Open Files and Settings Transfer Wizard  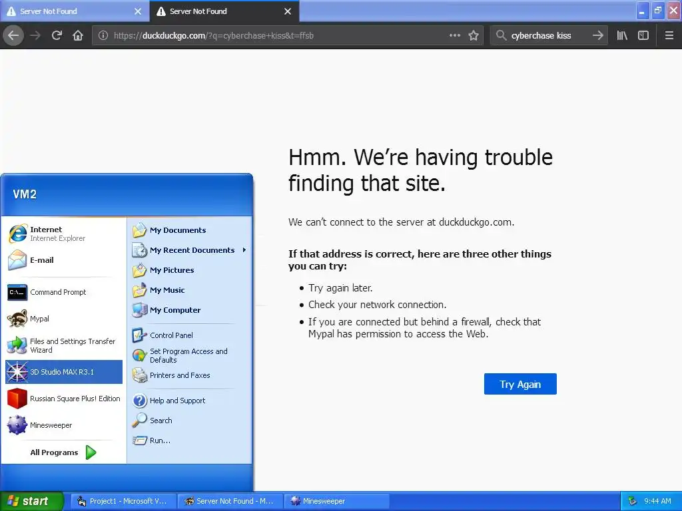click(x=64, y=345)
